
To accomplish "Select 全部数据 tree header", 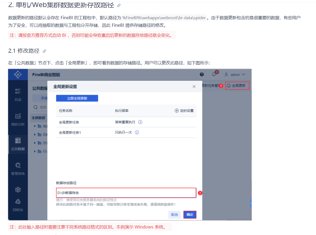I will click(38, 118).
